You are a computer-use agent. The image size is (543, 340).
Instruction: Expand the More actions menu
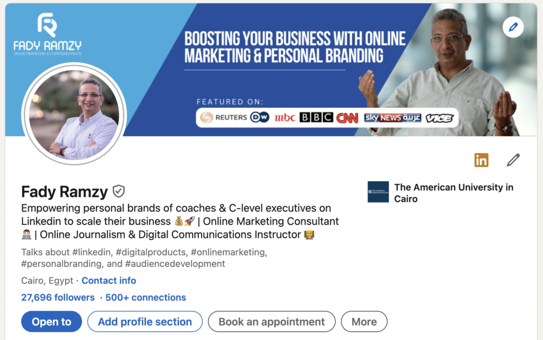364,321
